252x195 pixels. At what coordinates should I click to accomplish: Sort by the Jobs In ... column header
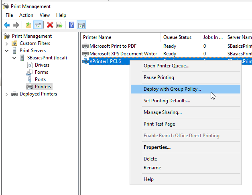coord(213,37)
